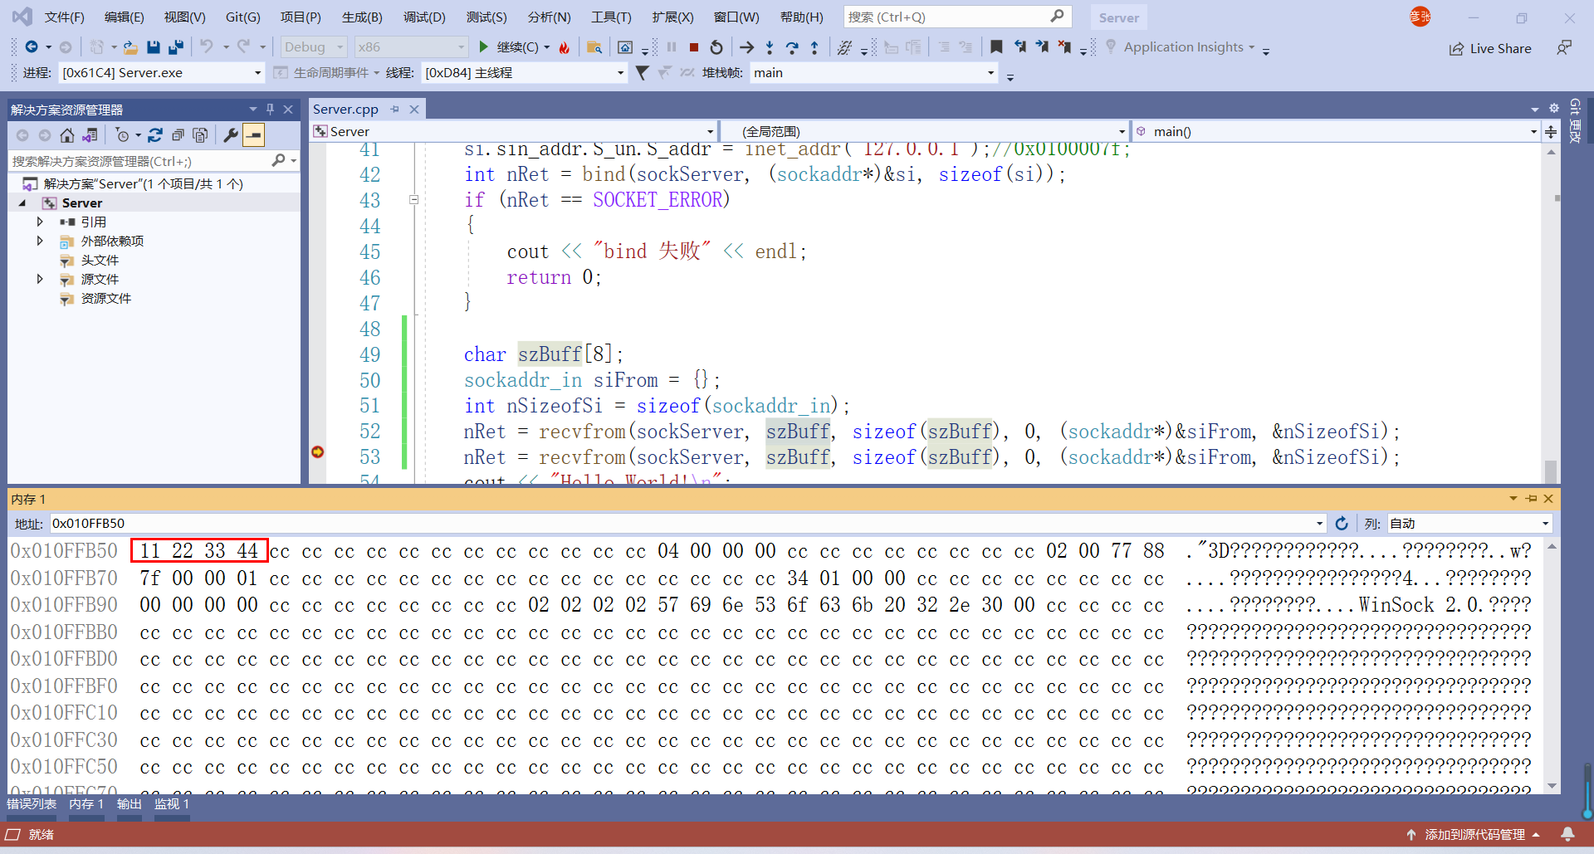Click Live Share button

point(1490,48)
